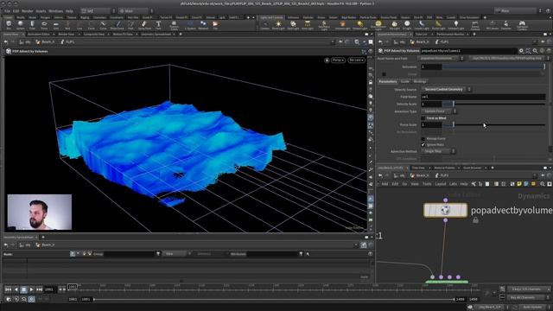Toggle lock flag beside popadvectbyvolumes node
Image resolution: width=553 pixels, height=311 pixels.
475,220
